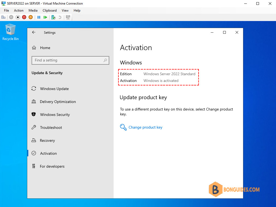Click the Recovery icon
Image resolution: width=276 pixels, height=207 pixels.
34,140
